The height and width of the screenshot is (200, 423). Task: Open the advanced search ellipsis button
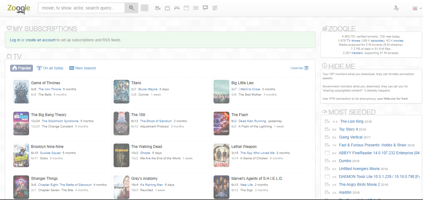(144, 8)
